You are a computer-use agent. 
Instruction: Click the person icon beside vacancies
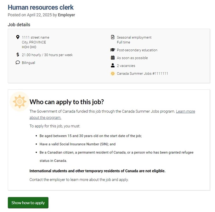coord(113,66)
